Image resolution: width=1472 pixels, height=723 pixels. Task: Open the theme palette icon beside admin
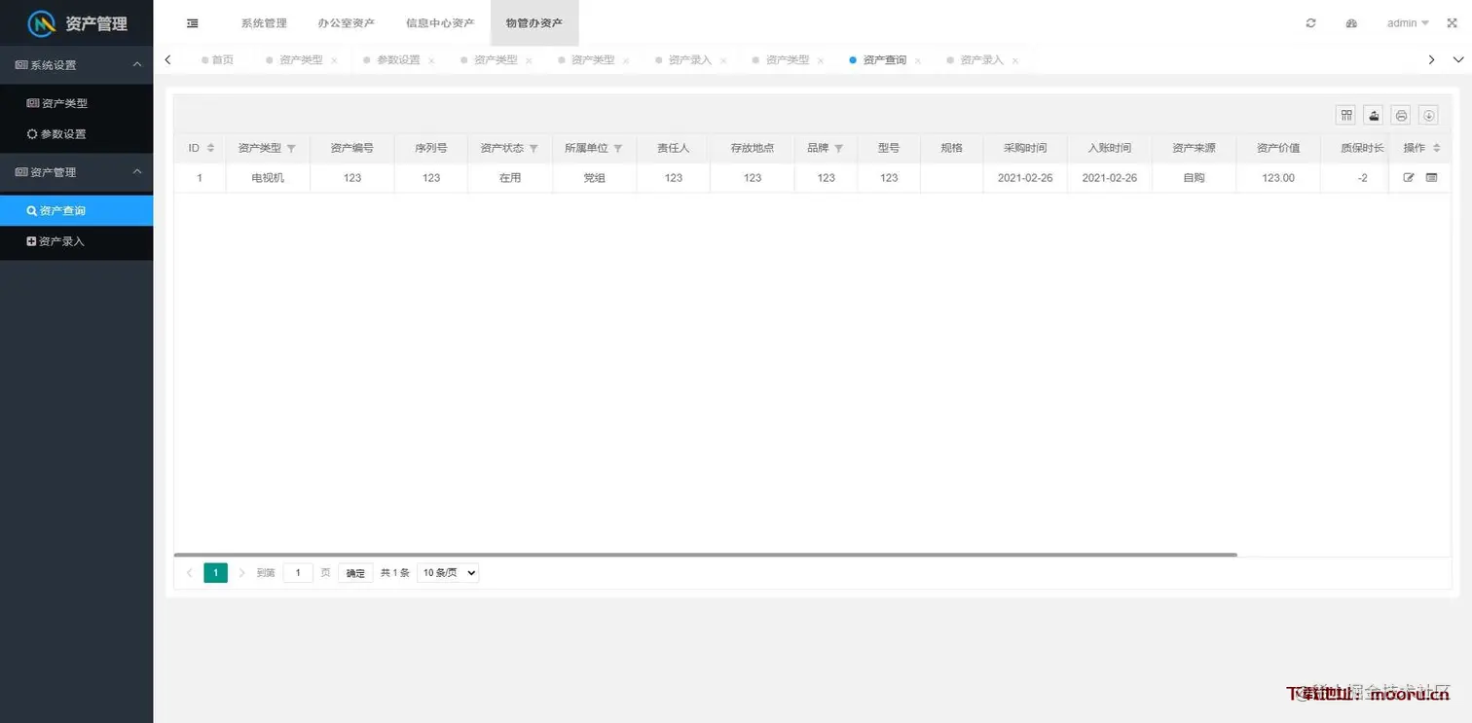pyautogui.click(x=1351, y=23)
